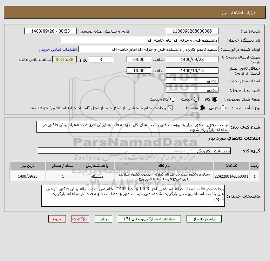
Task: Select the متوسط purchase type radio
Action: click(x=202, y=108)
